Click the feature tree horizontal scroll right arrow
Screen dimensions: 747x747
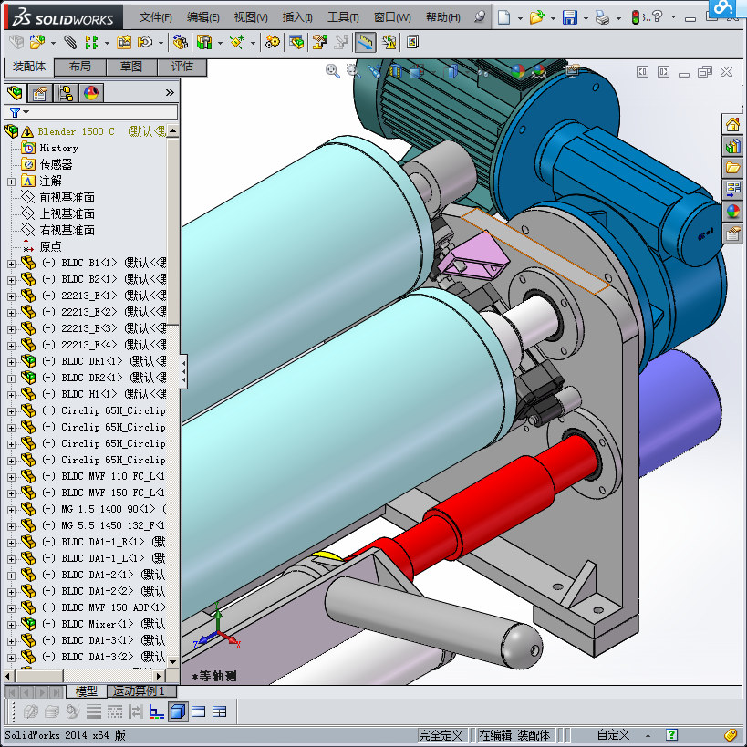(159, 676)
